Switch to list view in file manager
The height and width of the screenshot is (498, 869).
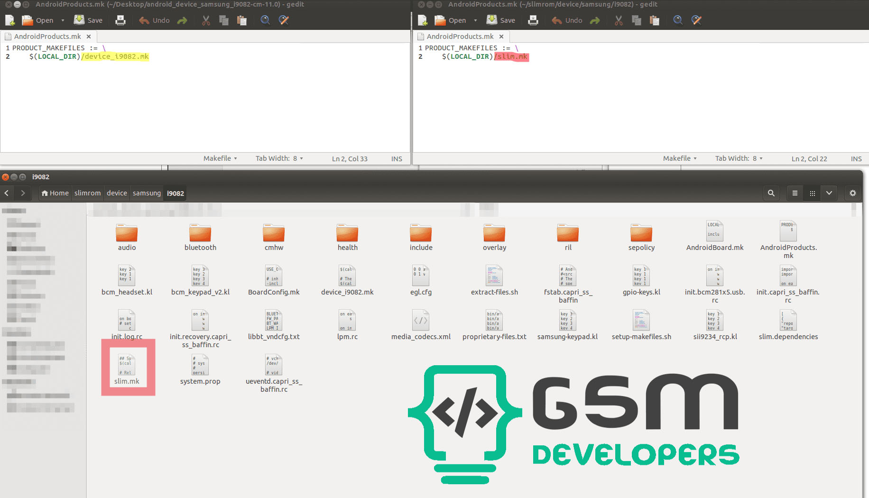coord(795,193)
